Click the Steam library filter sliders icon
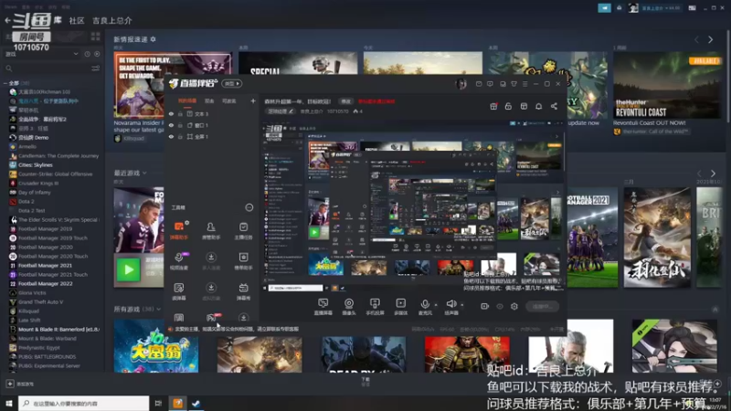Image resolution: width=731 pixels, height=411 pixels. point(96,68)
